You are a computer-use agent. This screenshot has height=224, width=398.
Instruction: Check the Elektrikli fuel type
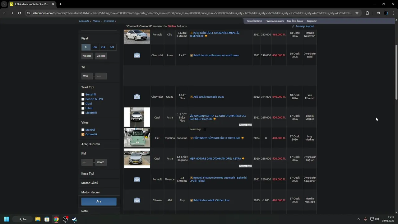point(83,113)
